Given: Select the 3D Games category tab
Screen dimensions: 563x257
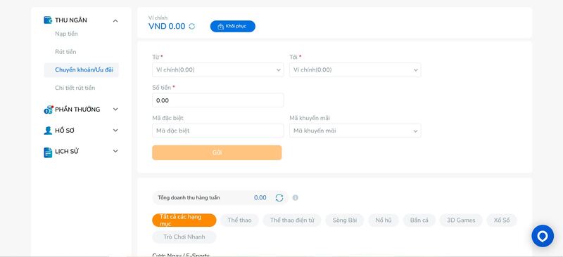Looking at the screenshot, I should (x=461, y=220).
